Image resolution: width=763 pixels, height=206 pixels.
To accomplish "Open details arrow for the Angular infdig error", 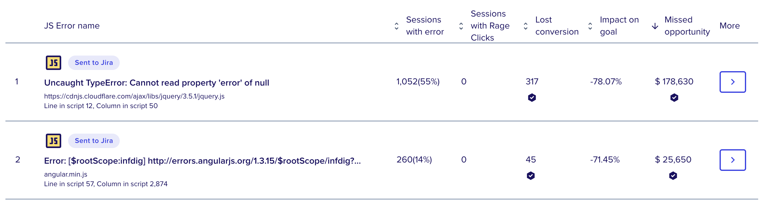I will pos(733,160).
